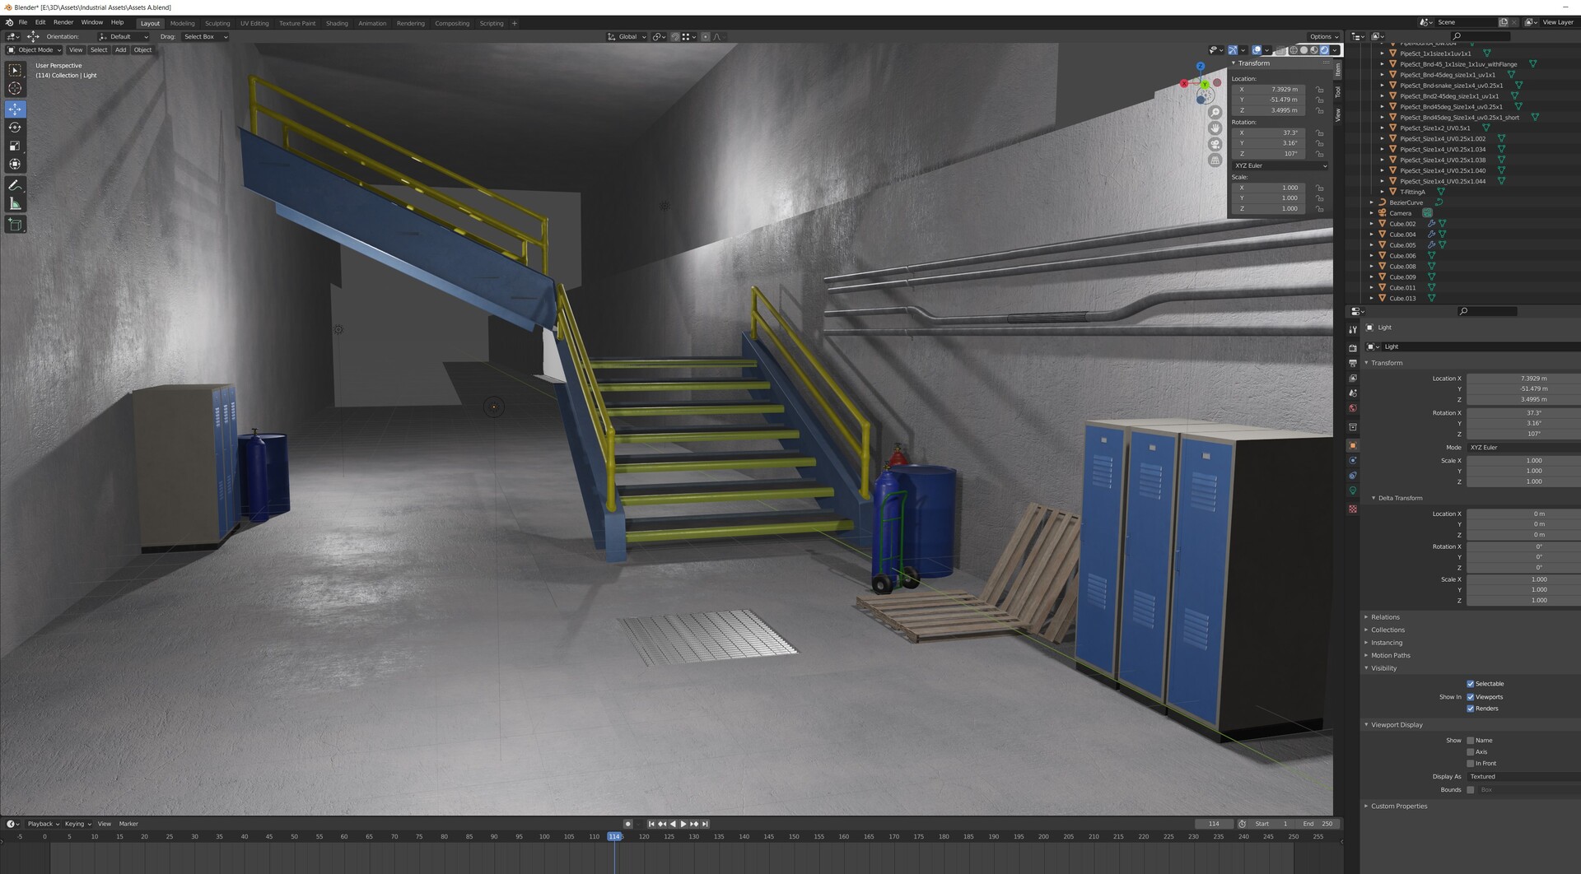
Task: Open the Render properties tab
Action: pos(1353,348)
